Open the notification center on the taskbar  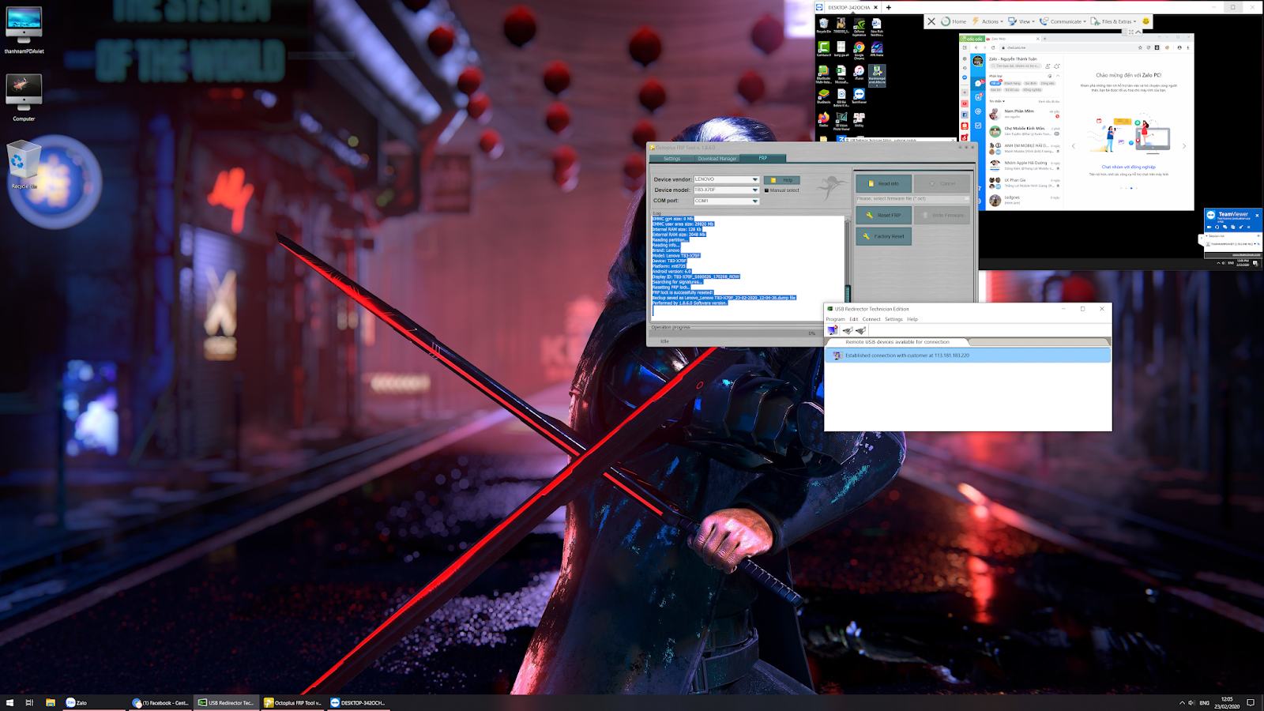tap(1251, 702)
